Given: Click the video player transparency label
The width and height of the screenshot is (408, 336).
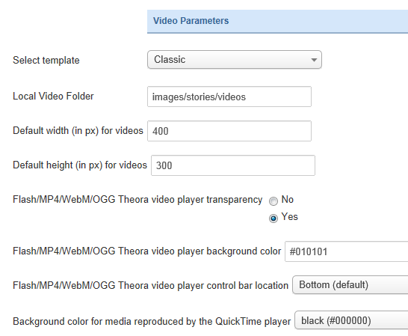Looking at the screenshot, I should (137, 200).
